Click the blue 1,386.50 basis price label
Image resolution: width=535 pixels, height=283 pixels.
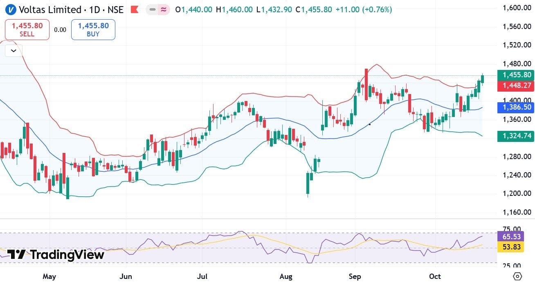(x=515, y=108)
